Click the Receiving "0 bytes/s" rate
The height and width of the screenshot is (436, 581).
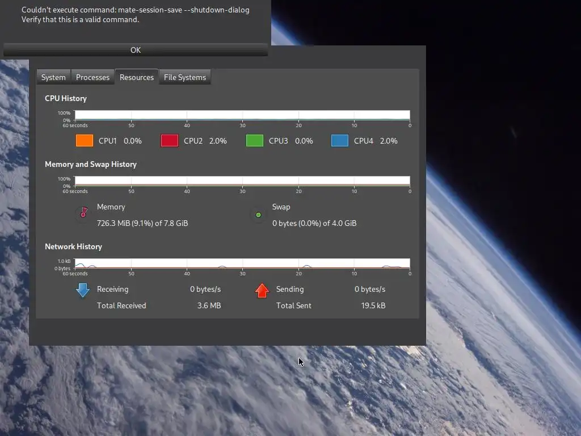click(205, 289)
